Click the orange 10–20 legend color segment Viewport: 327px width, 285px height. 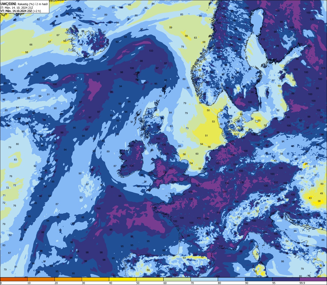(x=41, y=279)
